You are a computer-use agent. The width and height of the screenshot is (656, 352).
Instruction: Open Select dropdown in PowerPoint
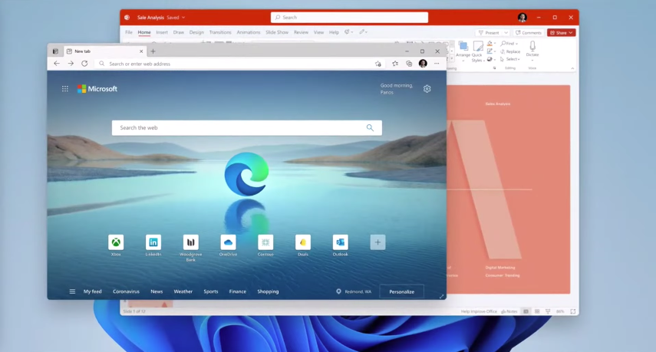510,59
